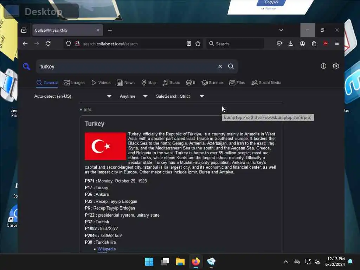This screenshot has height=270, width=360.
Task: Open the SafeSearch Strict dropdown
Action: coord(180,96)
